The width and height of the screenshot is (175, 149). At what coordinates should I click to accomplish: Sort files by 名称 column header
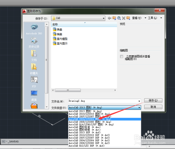click(84, 24)
